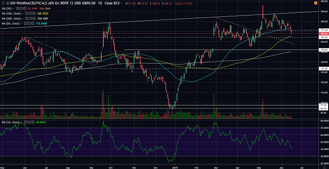The height and width of the screenshot is (169, 329).
Task: Click the 200.00 price scale label
Action: coord(324,1)
